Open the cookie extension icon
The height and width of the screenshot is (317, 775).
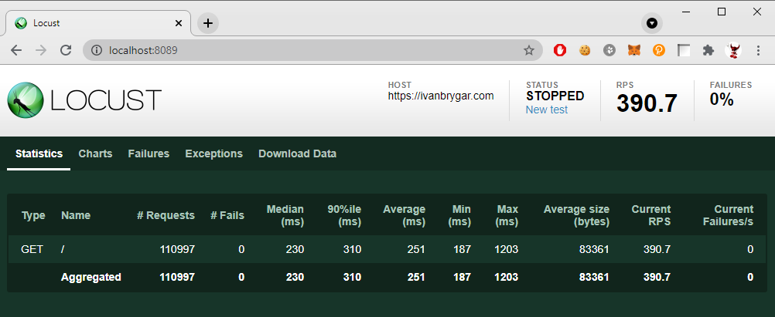[585, 50]
